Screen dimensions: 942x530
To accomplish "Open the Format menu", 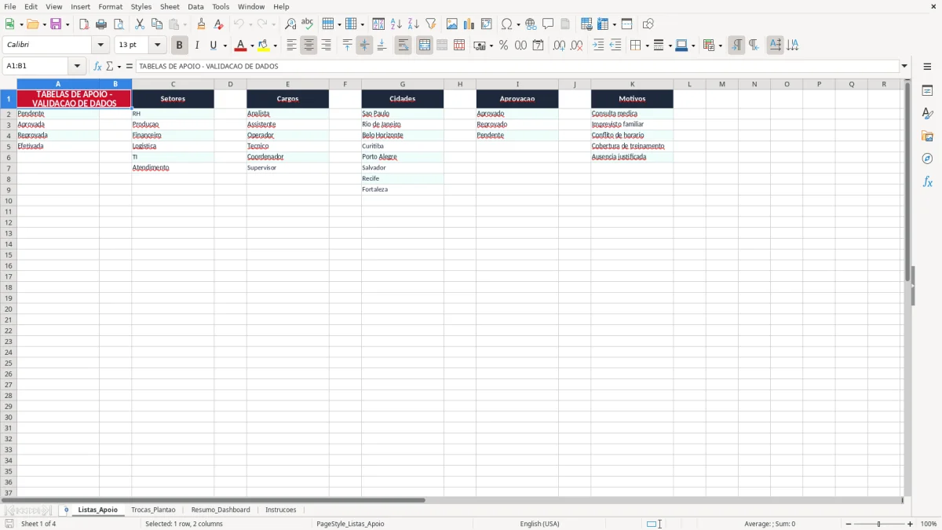I will tap(110, 6).
